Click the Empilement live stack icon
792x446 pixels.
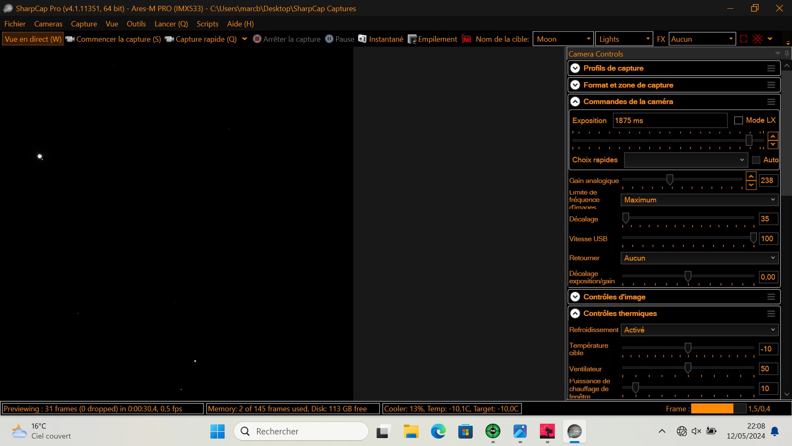coord(412,39)
